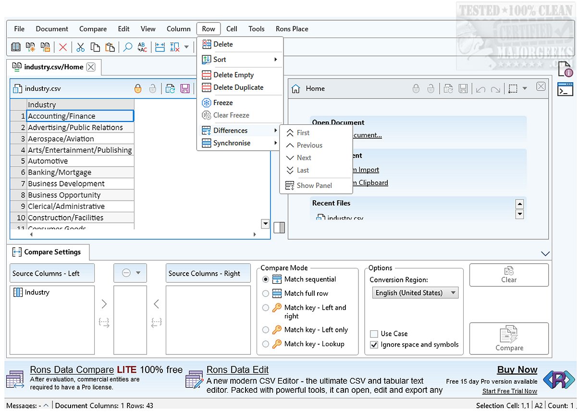
Task: Open Conversion Region dropdown
Action: 415,292
